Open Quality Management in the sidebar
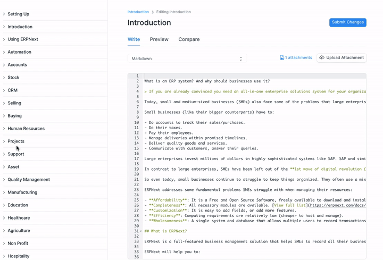The height and width of the screenshot is (260, 383). click(x=29, y=180)
